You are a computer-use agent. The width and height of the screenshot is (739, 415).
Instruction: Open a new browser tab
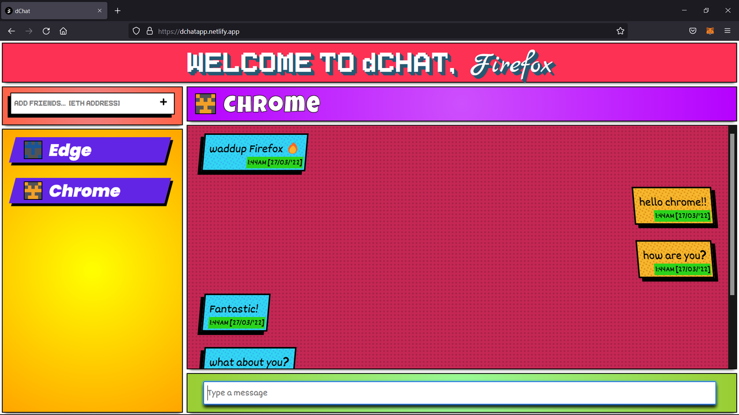coord(118,10)
